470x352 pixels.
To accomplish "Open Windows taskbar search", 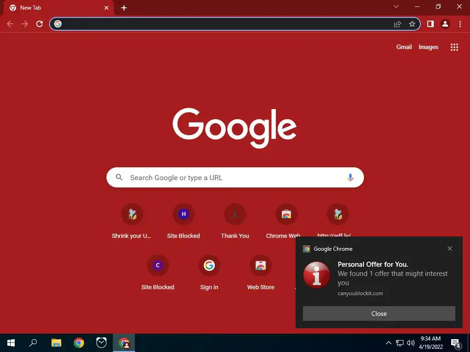I will point(33,343).
